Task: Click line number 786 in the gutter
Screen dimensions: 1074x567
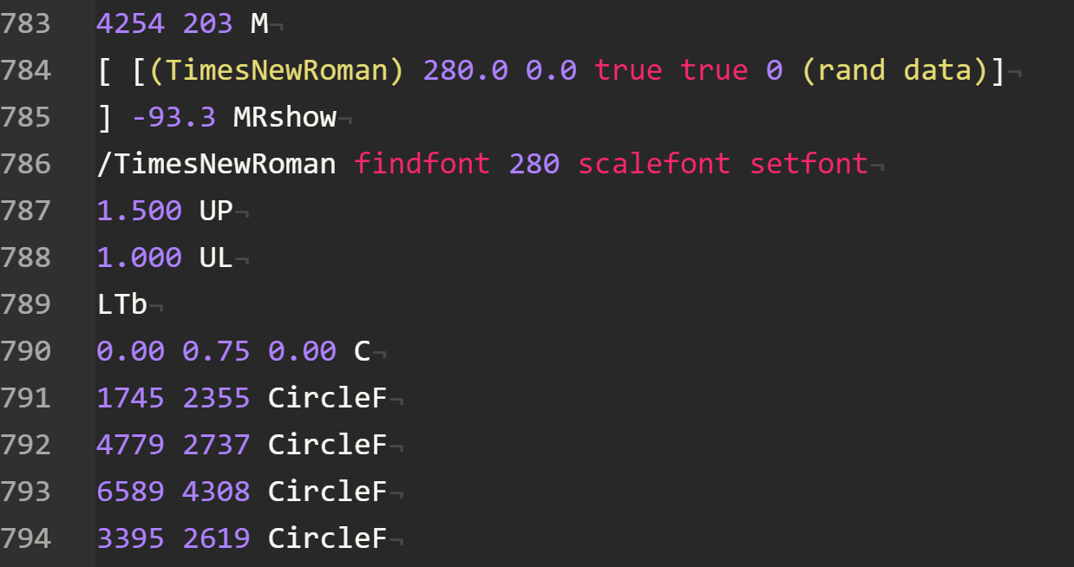Action: coord(25,164)
